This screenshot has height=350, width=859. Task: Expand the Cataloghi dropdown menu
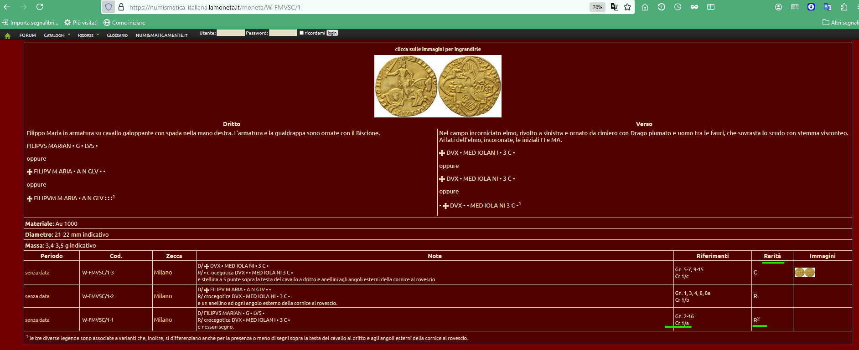point(57,35)
